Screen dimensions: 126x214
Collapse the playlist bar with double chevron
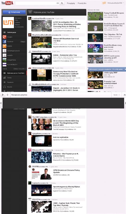(124, 95)
